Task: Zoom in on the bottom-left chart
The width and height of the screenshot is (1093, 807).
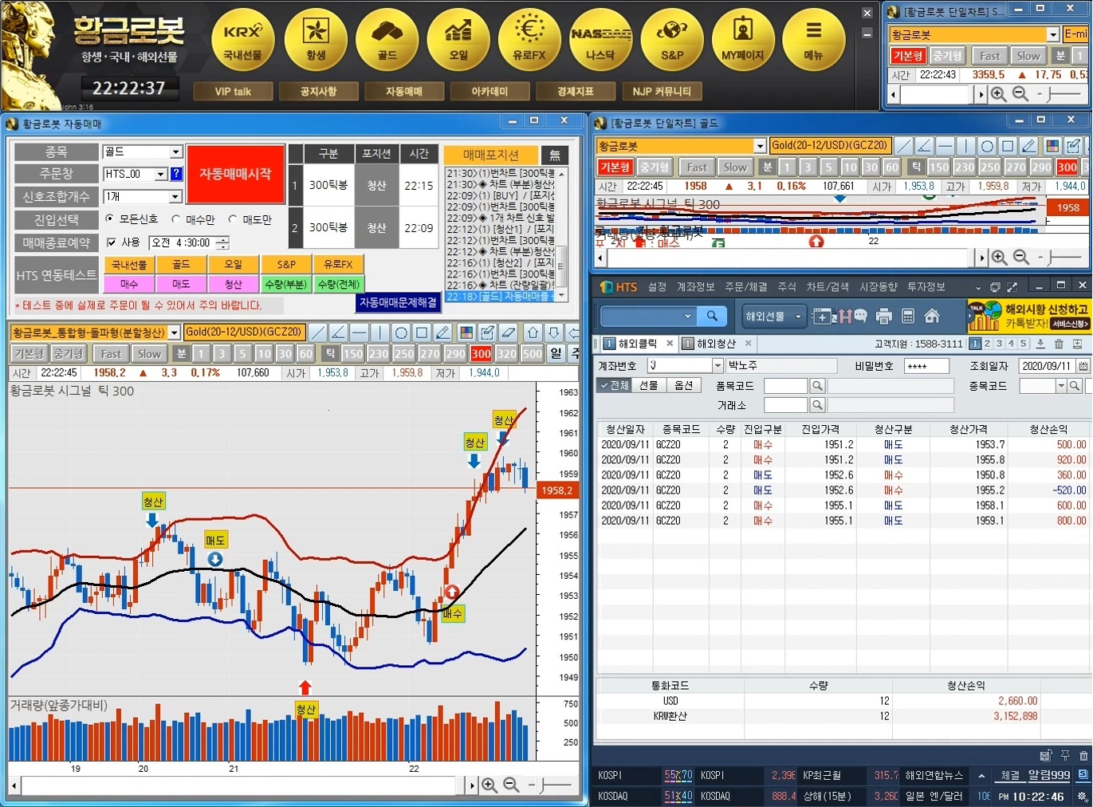Action: coord(489,785)
